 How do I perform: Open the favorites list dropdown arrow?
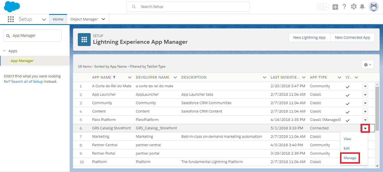click(x=326, y=7)
